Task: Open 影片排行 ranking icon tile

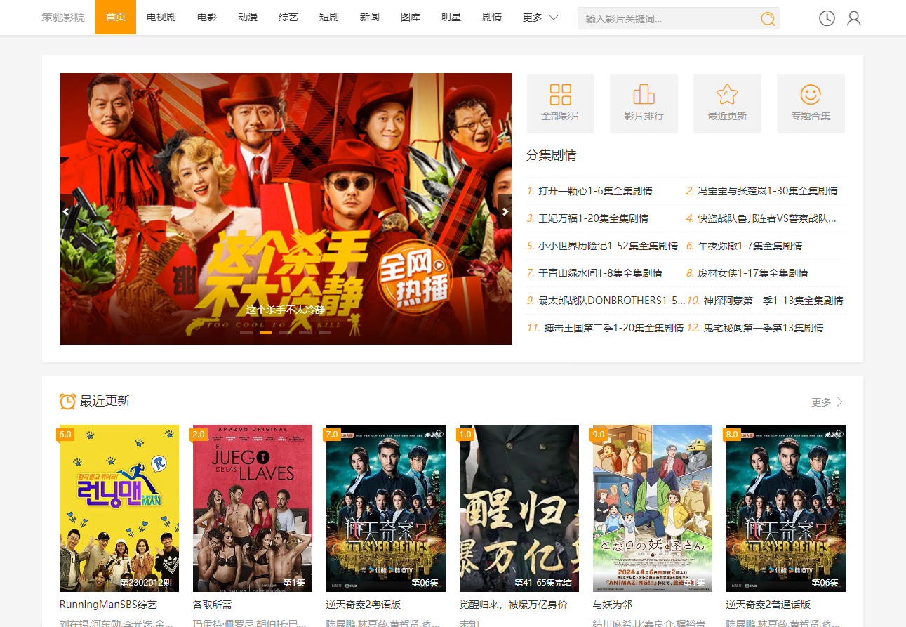Action: (x=644, y=103)
